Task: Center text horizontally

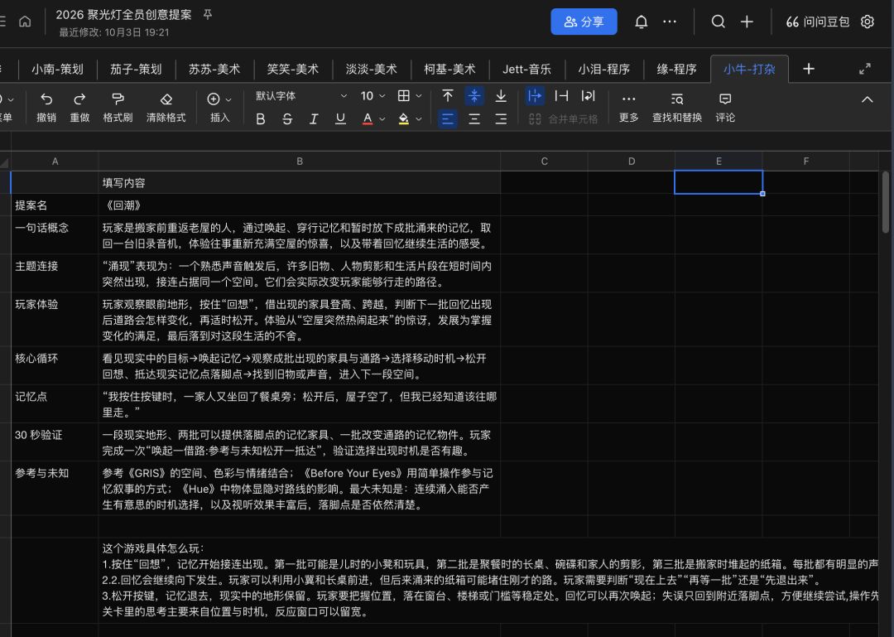Action: 474,119
